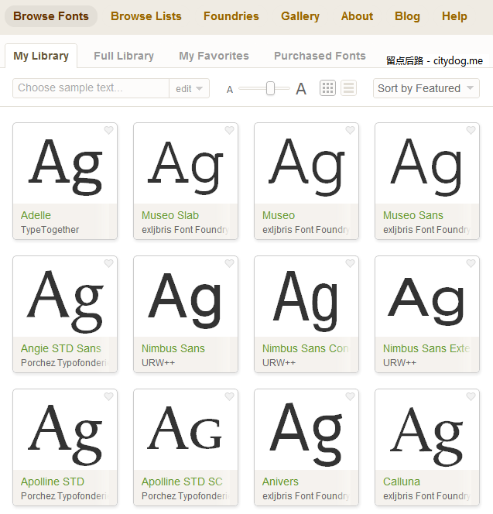The width and height of the screenshot is (493, 514).
Task: Click heart on Apolline STD SC card
Action: point(229,396)
